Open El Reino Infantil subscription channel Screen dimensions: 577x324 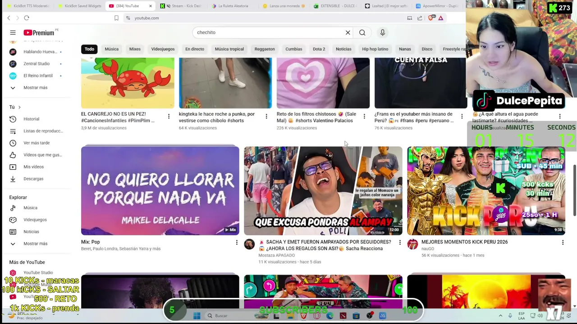pos(36,76)
